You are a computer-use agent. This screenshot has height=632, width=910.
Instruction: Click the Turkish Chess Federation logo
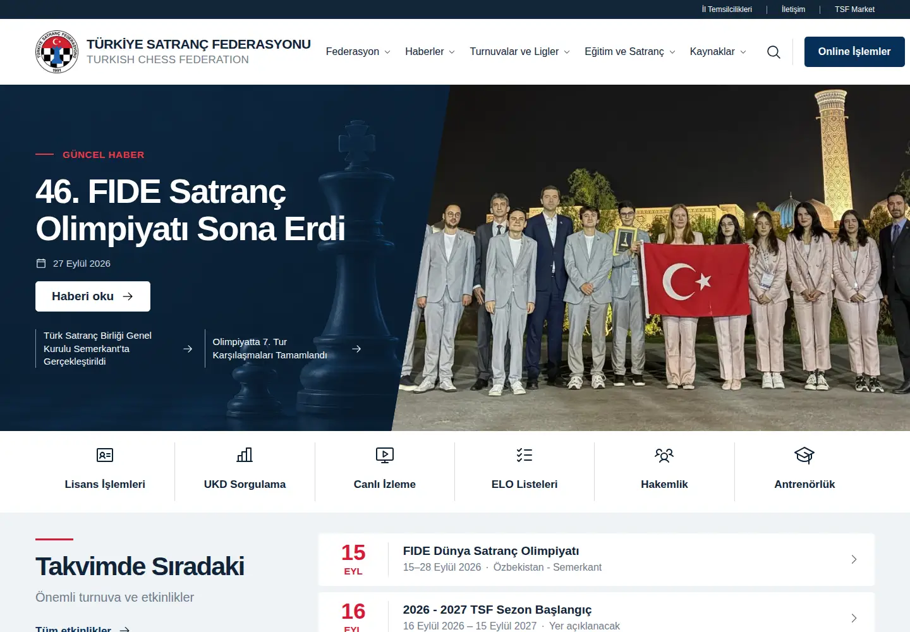click(x=57, y=52)
